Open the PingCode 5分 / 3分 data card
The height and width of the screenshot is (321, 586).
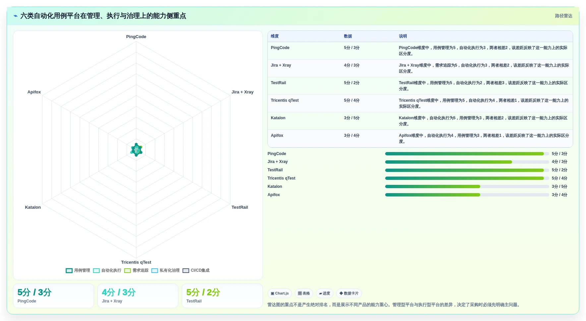(x=53, y=296)
